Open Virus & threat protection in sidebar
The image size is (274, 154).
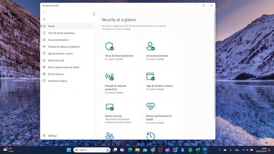point(68,33)
